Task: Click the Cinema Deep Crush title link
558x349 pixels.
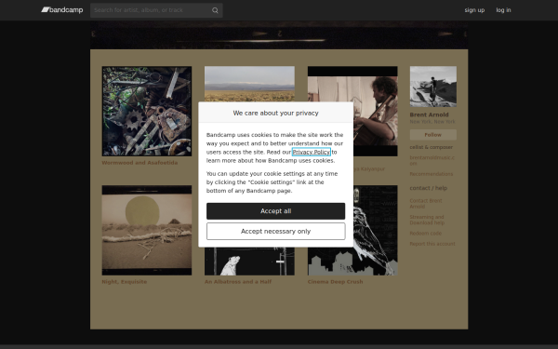Action: tap(335, 282)
